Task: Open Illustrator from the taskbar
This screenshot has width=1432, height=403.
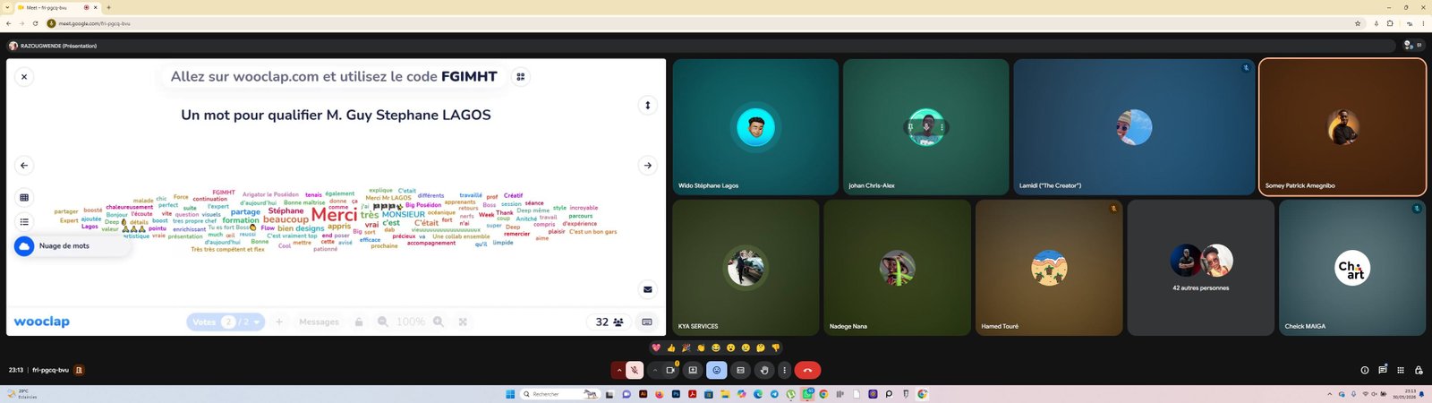Action: (x=644, y=394)
